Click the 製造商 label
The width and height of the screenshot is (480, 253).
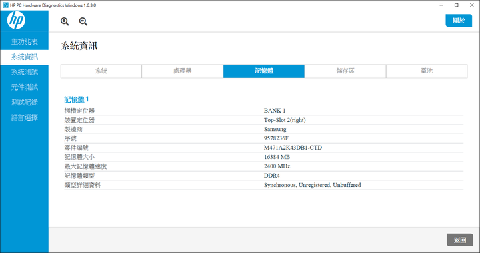[73, 129]
